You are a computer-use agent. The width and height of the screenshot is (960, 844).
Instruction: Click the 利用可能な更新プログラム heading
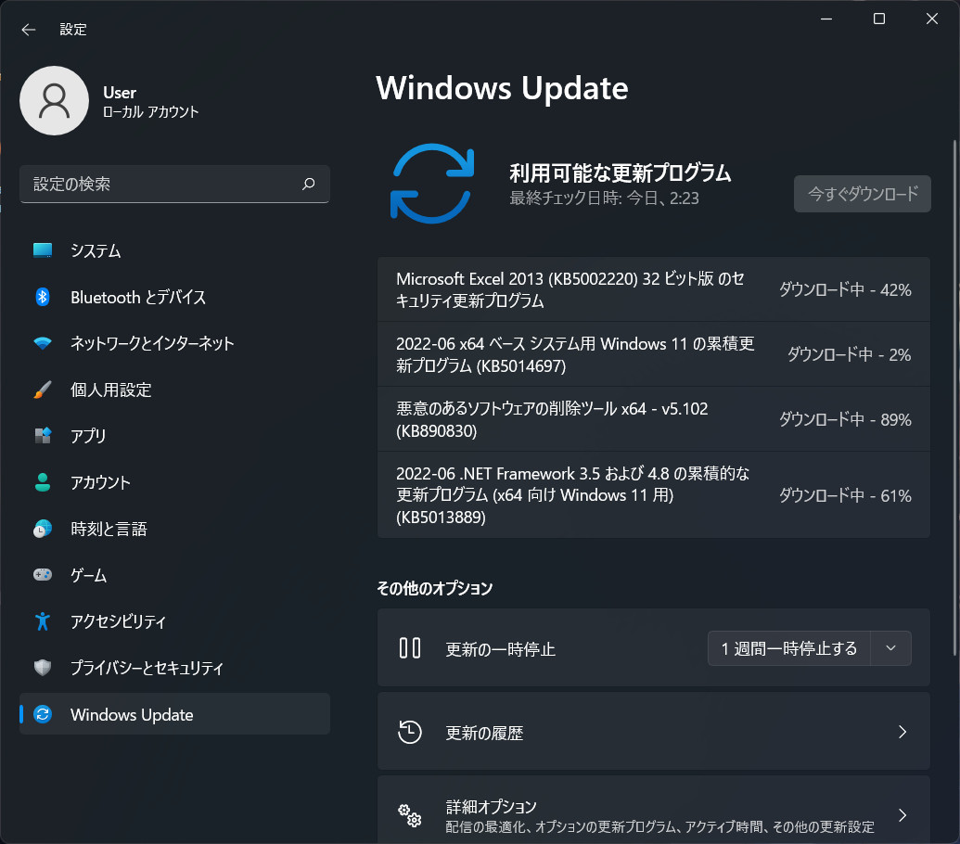(621, 173)
